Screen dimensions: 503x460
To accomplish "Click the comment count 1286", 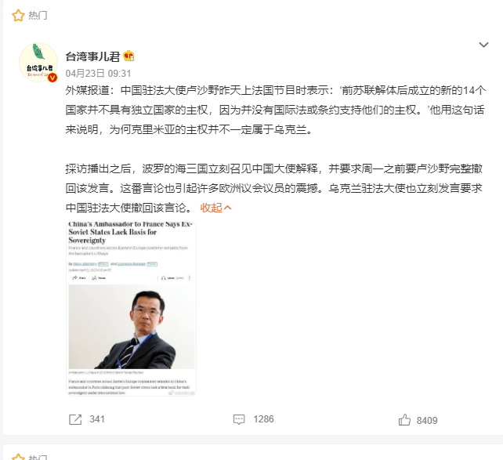I will click(264, 419).
